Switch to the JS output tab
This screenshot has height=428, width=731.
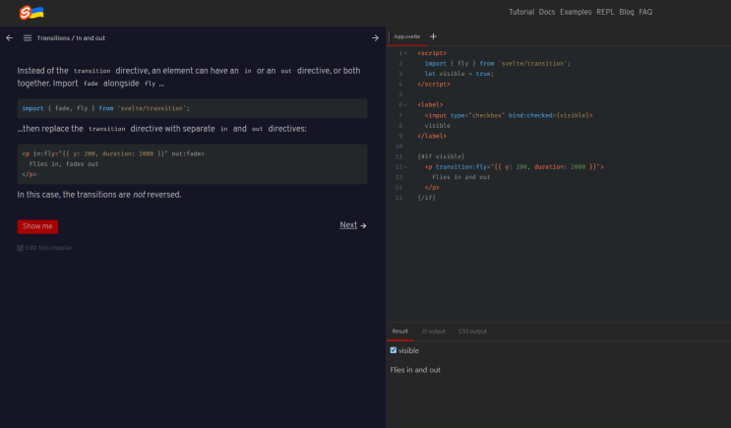tap(433, 332)
